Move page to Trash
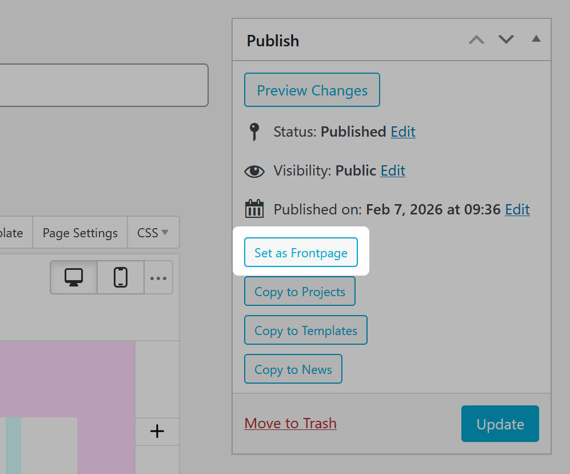Image resolution: width=570 pixels, height=474 pixels. (x=290, y=423)
